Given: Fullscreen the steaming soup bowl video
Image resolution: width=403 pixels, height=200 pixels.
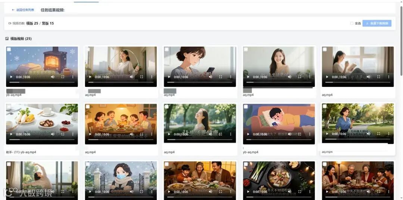Looking at the screenshot, I should (x=300, y=191).
